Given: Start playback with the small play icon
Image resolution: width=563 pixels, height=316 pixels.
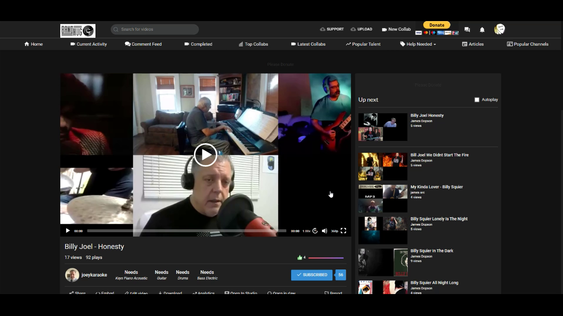Looking at the screenshot, I should pos(68,231).
